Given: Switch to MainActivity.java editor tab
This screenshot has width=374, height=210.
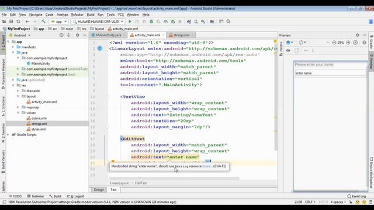Looking at the screenshot, I should click(x=108, y=35).
